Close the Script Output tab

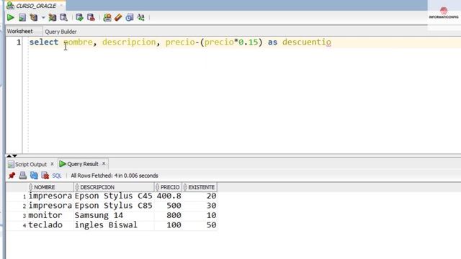(52, 164)
